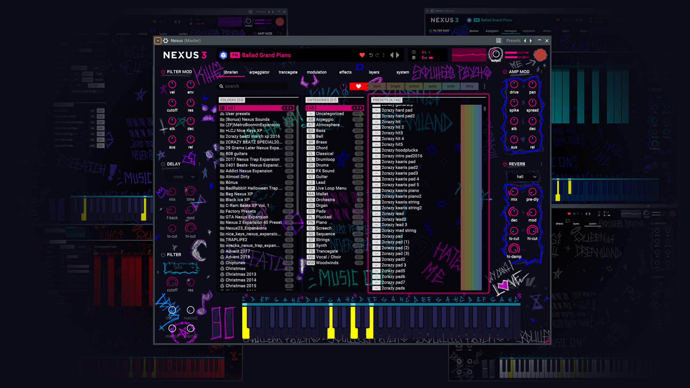Viewport: 690px width, 388px height.
Task: Favorite the Ballad Grand Piano preset with the heart icon
Action: click(x=362, y=55)
